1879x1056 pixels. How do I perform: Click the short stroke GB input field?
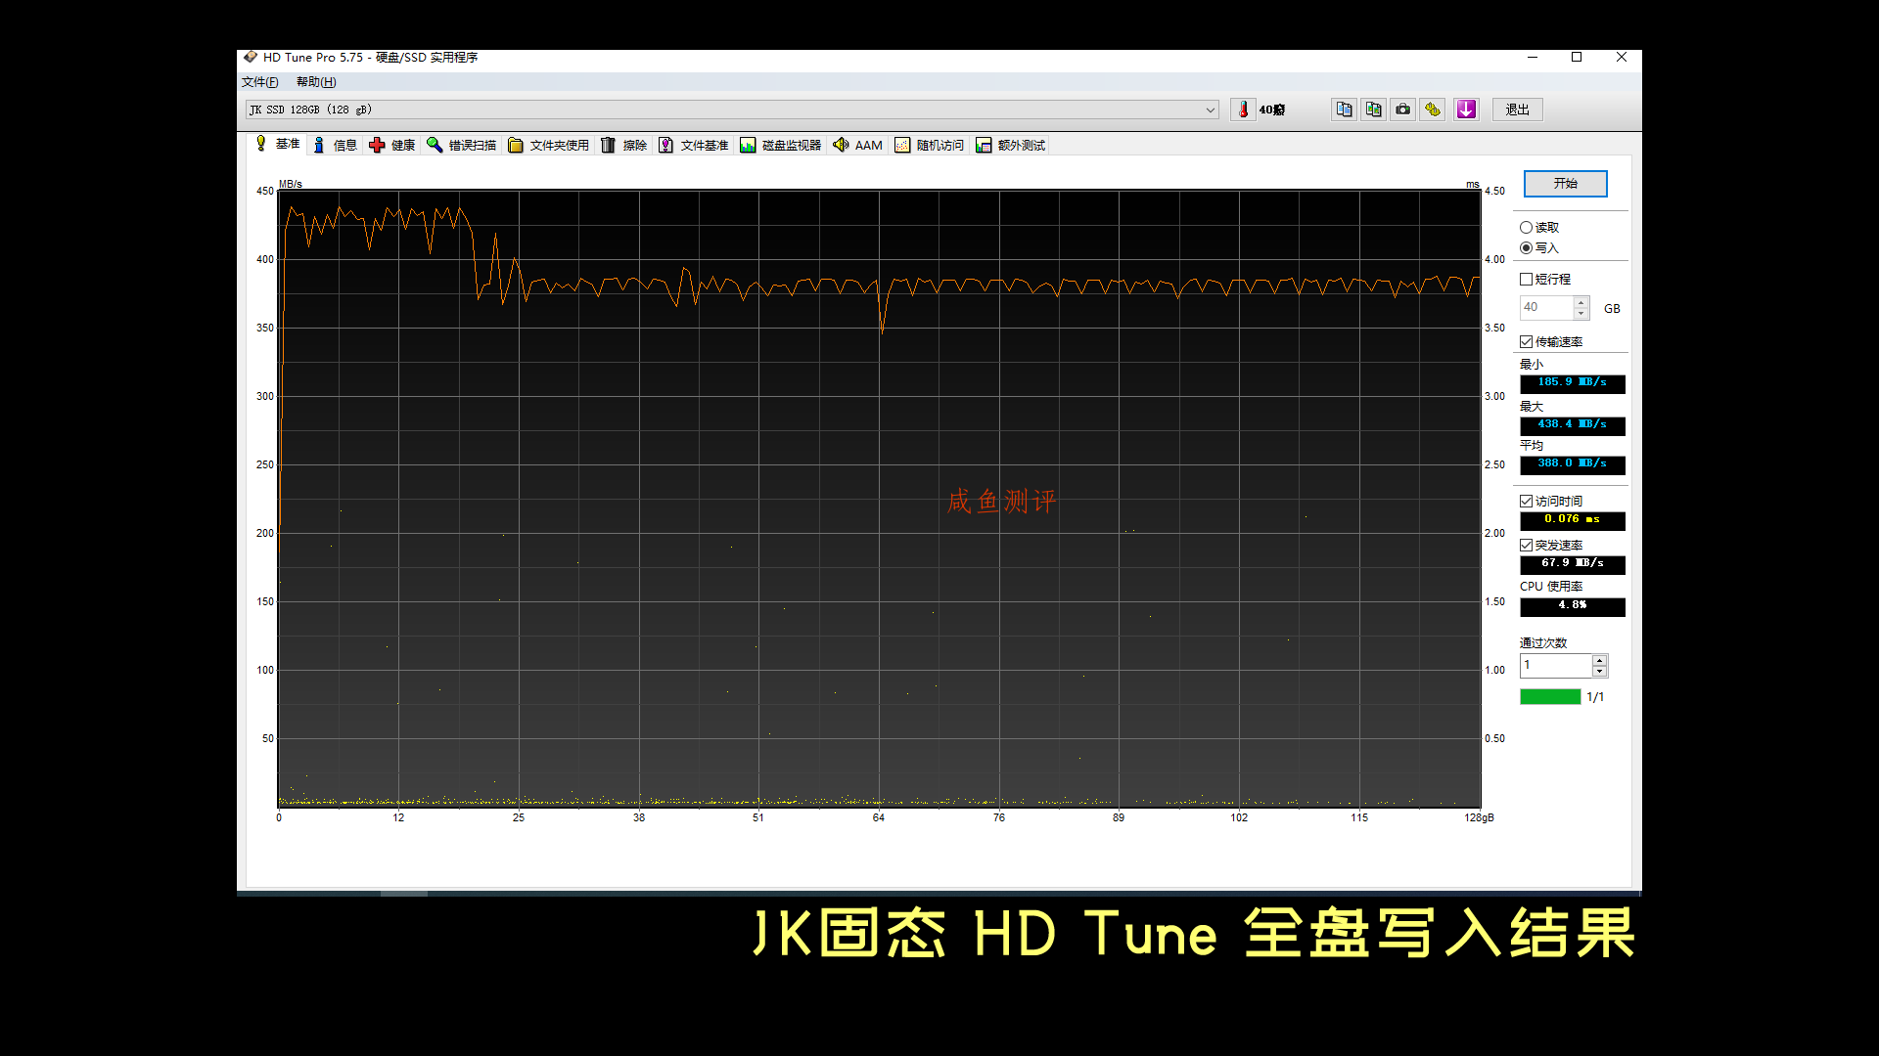click(x=1546, y=308)
